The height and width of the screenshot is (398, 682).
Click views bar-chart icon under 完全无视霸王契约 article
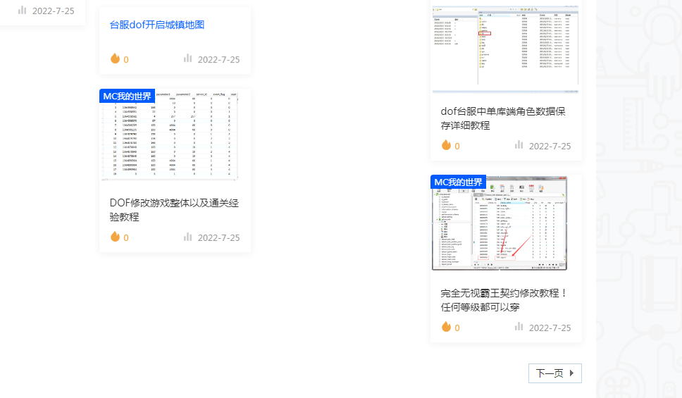(519, 327)
